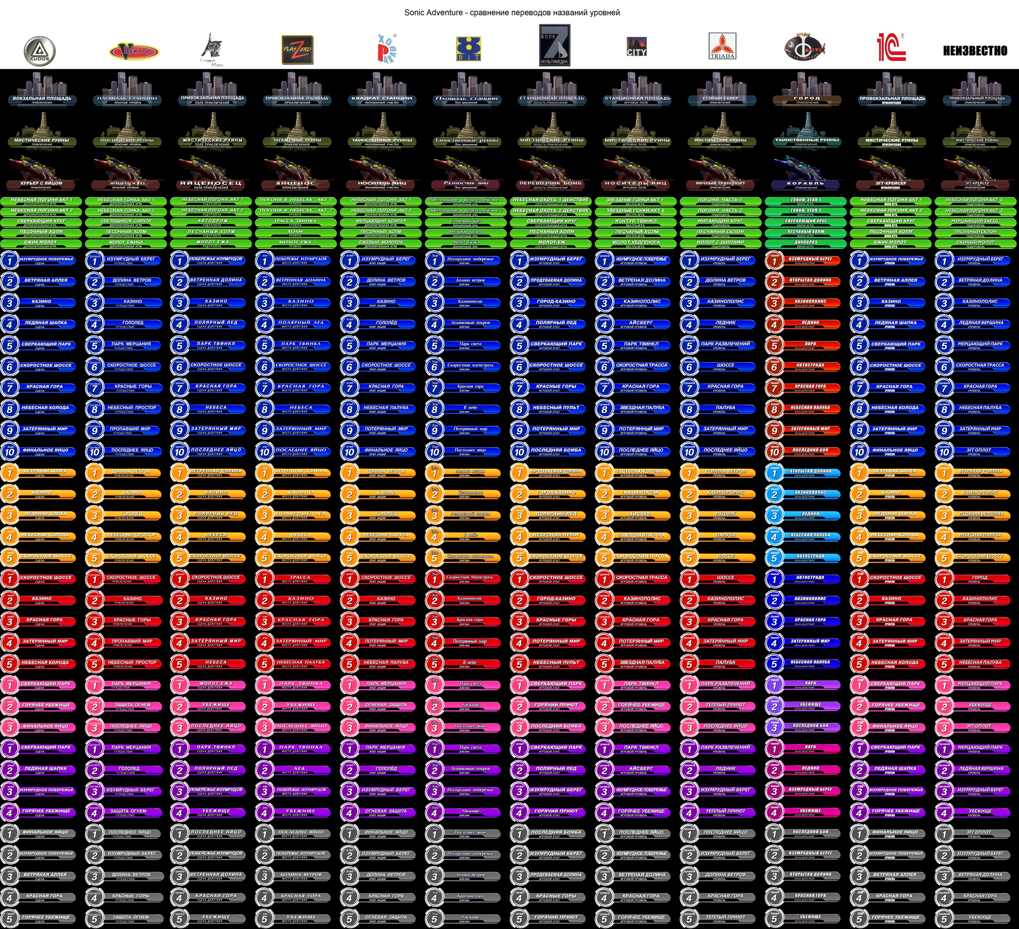Open the Волк Мультимедиа logo
The width and height of the screenshot is (1019, 929).
555,46
